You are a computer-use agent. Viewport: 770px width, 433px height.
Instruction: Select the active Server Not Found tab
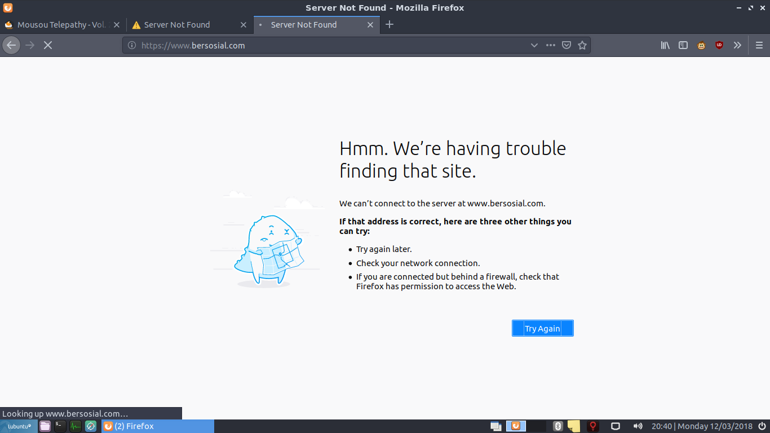316,25
